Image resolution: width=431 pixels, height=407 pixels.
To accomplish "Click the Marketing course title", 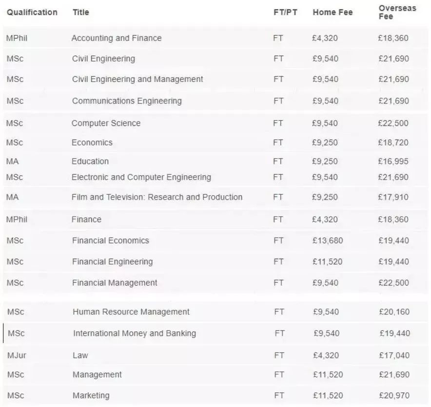I will point(91,395).
